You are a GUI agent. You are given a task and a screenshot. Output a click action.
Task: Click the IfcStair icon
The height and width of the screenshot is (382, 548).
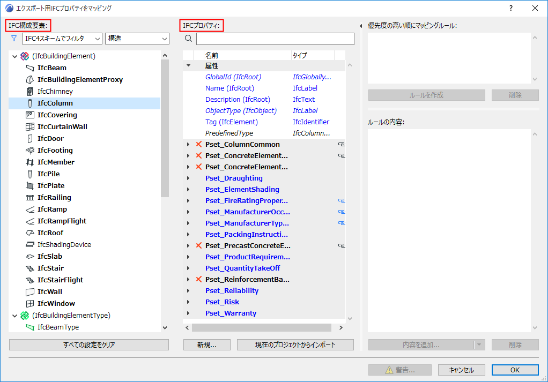30,268
